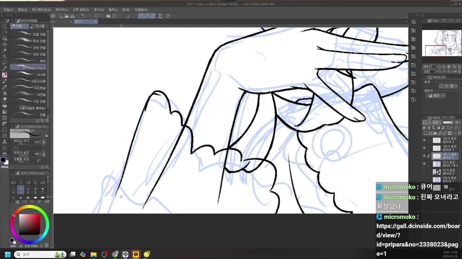Choose the 리얼 연필 brush

29,34
